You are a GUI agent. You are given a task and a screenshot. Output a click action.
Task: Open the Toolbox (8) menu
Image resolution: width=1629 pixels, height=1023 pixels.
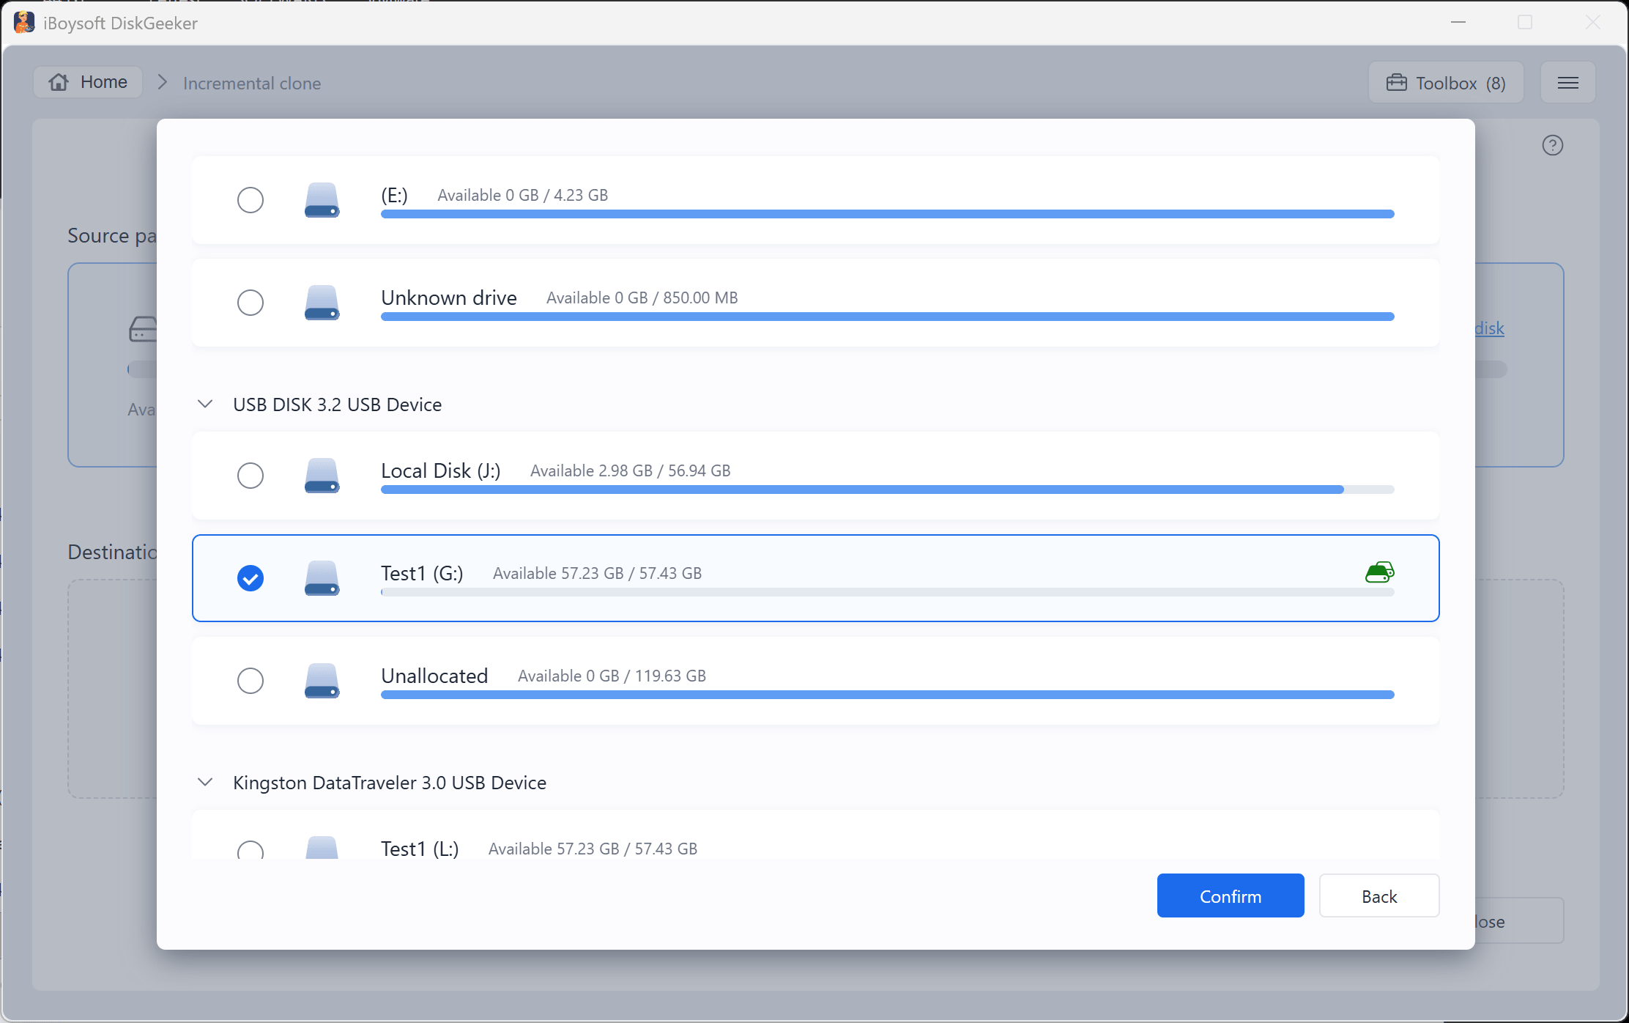1446,83
